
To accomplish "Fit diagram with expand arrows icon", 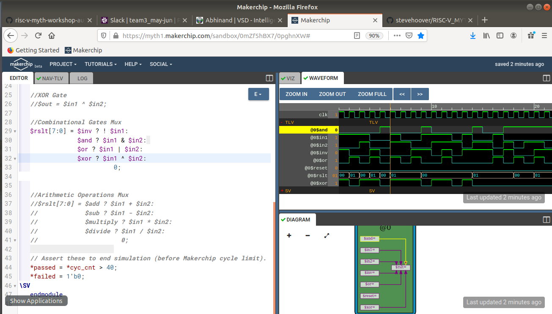I will [327, 235].
